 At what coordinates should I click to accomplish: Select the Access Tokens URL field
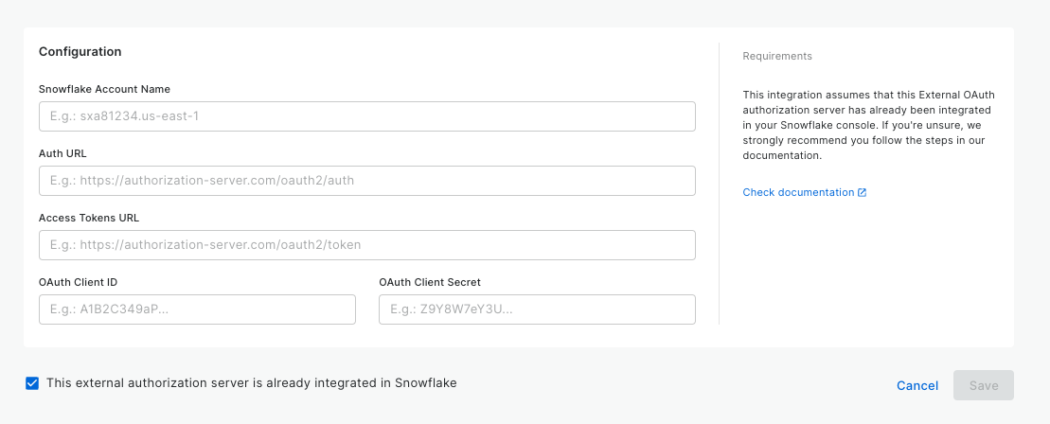(x=366, y=245)
